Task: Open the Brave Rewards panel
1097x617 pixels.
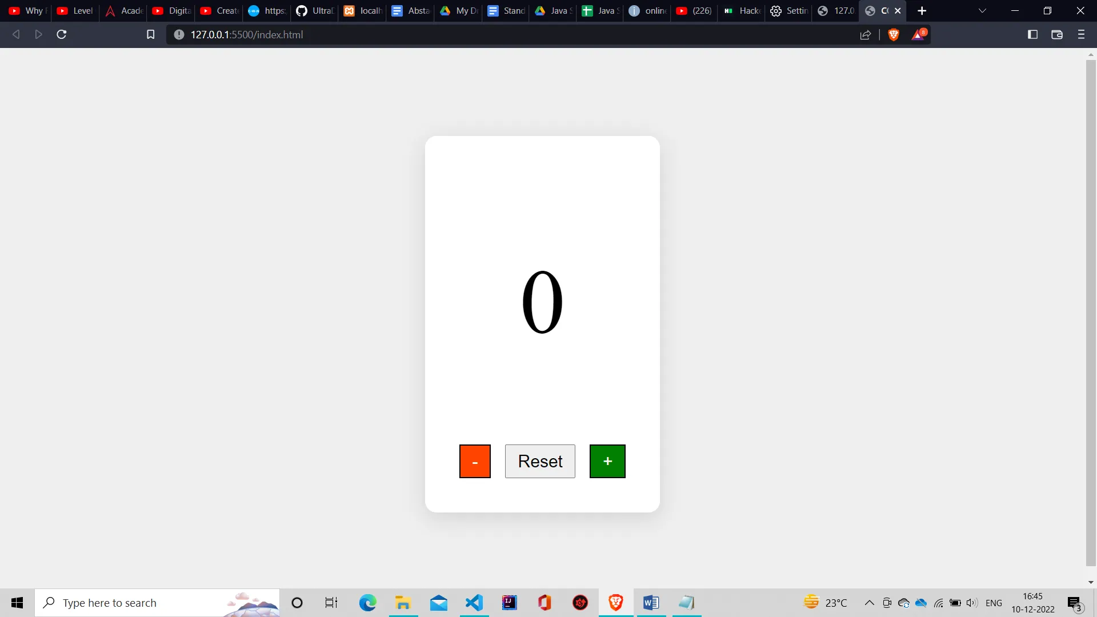Action: [x=918, y=35]
